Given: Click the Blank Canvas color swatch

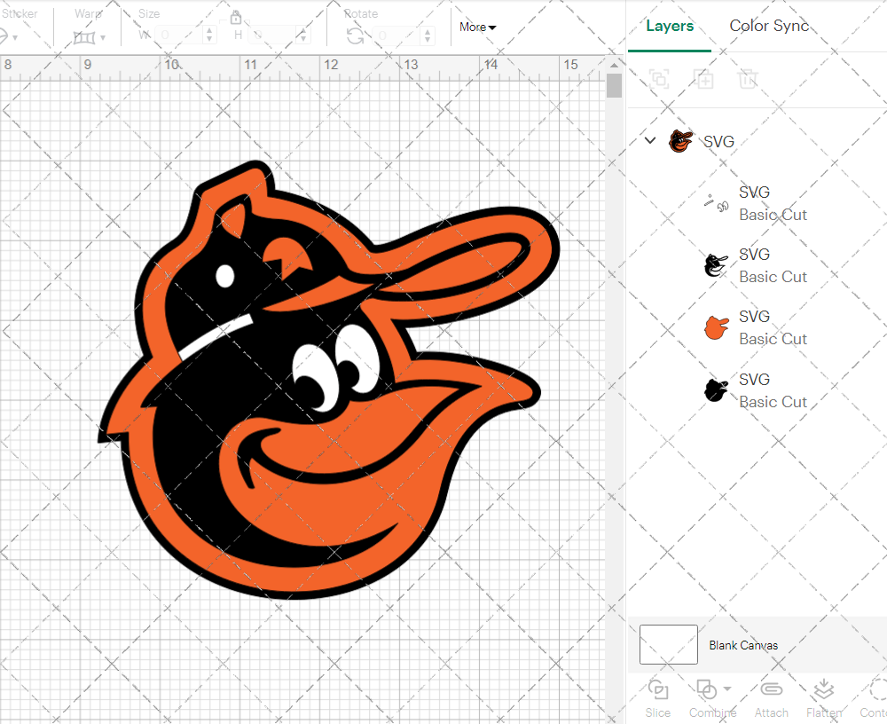Looking at the screenshot, I should point(669,645).
